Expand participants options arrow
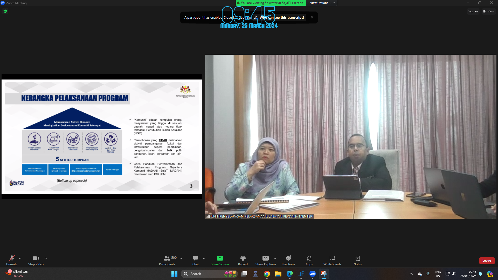Image resolution: width=498 pixels, height=280 pixels. pyautogui.click(x=181, y=258)
